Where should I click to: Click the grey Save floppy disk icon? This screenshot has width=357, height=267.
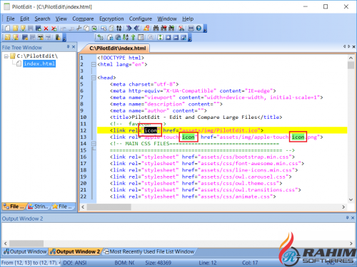31,28
